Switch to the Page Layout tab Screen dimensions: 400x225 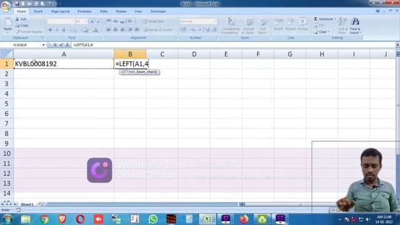pyautogui.click(x=60, y=11)
